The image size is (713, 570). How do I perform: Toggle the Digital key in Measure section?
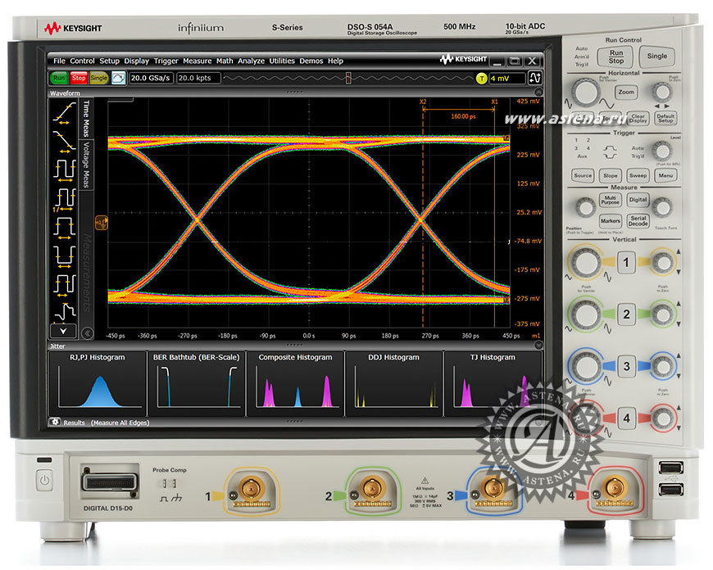638,200
